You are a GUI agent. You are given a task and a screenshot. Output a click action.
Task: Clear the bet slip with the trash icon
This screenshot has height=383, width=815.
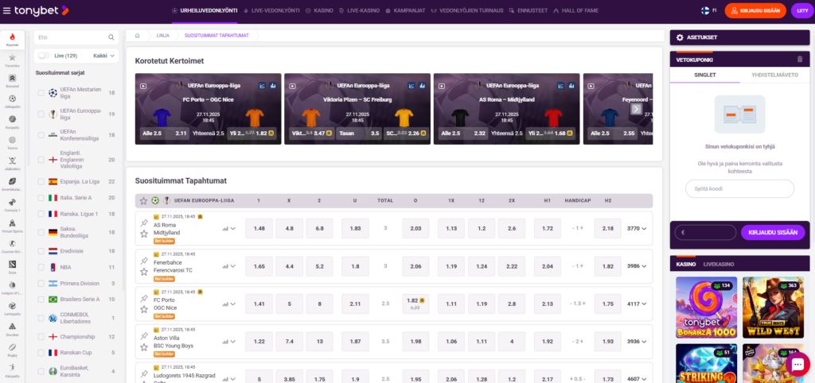(x=799, y=59)
